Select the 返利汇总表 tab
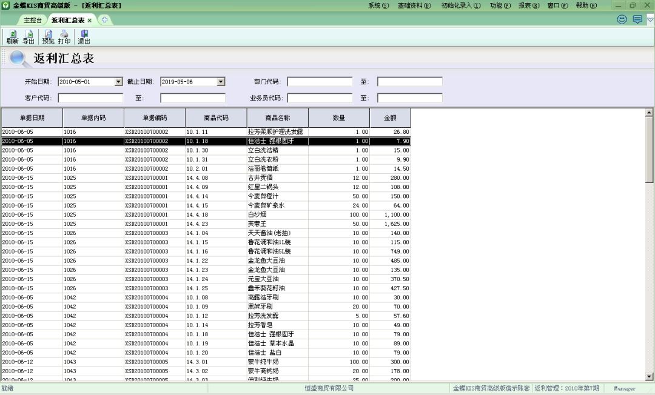 [68, 20]
